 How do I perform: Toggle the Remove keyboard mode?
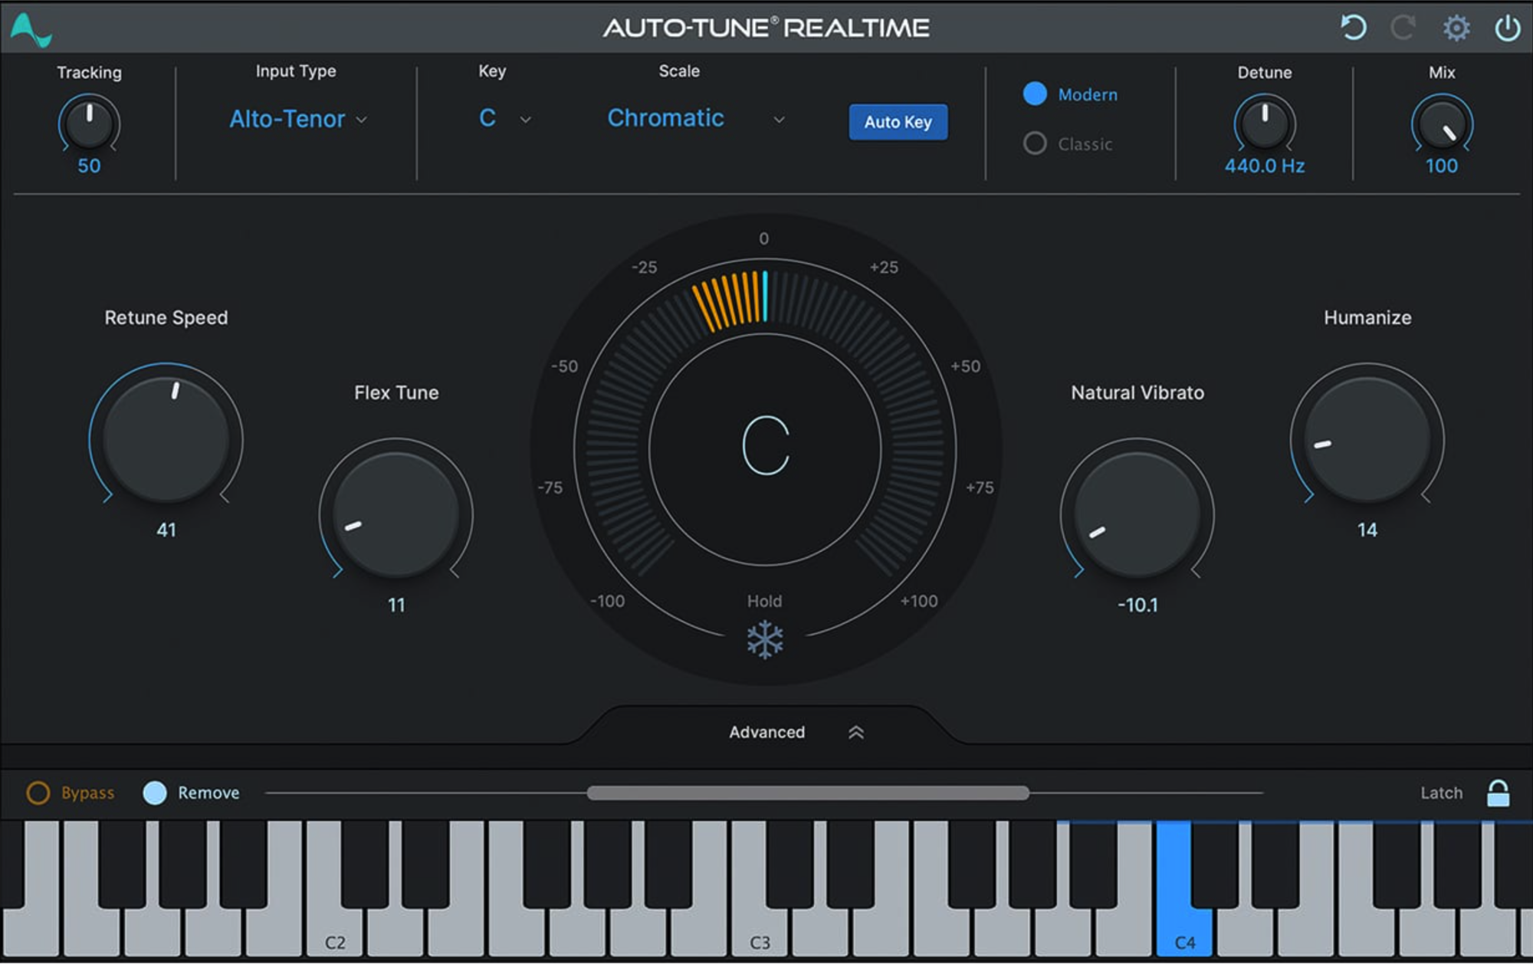(155, 793)
